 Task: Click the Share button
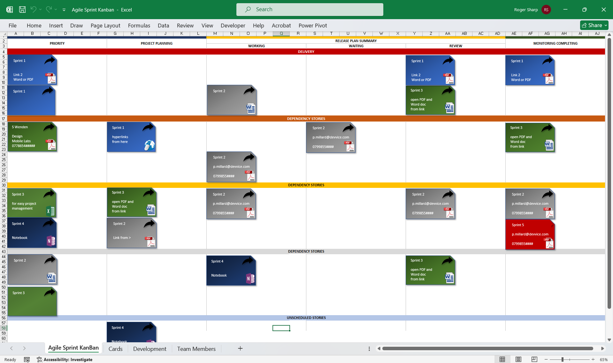(x=594, y=25)
